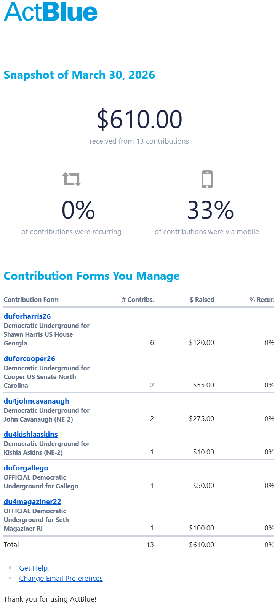The image size is (280, 608).
Task: Click the $275.00 raised amount for Cavanaugh
Action: pyautogui.click(x=202, y=419)
